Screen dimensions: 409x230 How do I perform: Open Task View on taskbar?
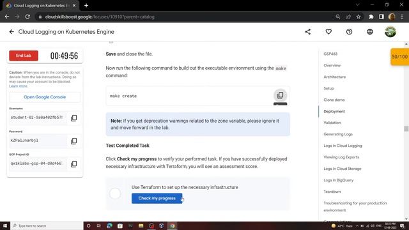[x=99, y=226]
